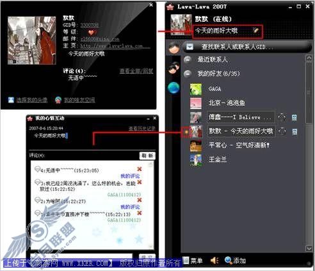Click the speaker sound icon in the bottom bar

click(214, 260)
